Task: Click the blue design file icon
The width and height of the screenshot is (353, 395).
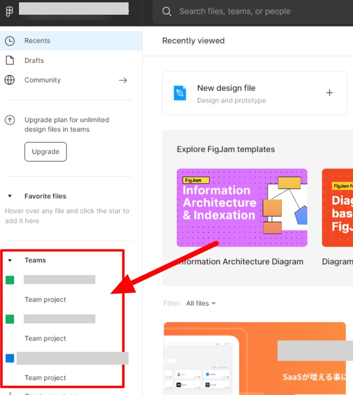Action: 180,93
